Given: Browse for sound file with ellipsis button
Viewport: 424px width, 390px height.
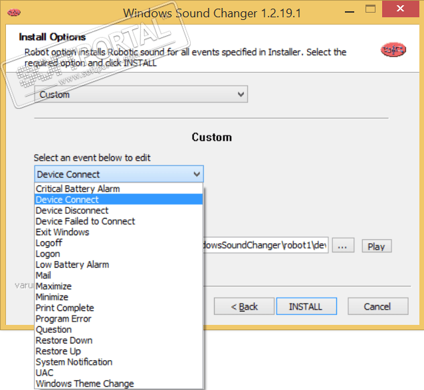Looking at the screenshot, I should click(x=343, y=245).
